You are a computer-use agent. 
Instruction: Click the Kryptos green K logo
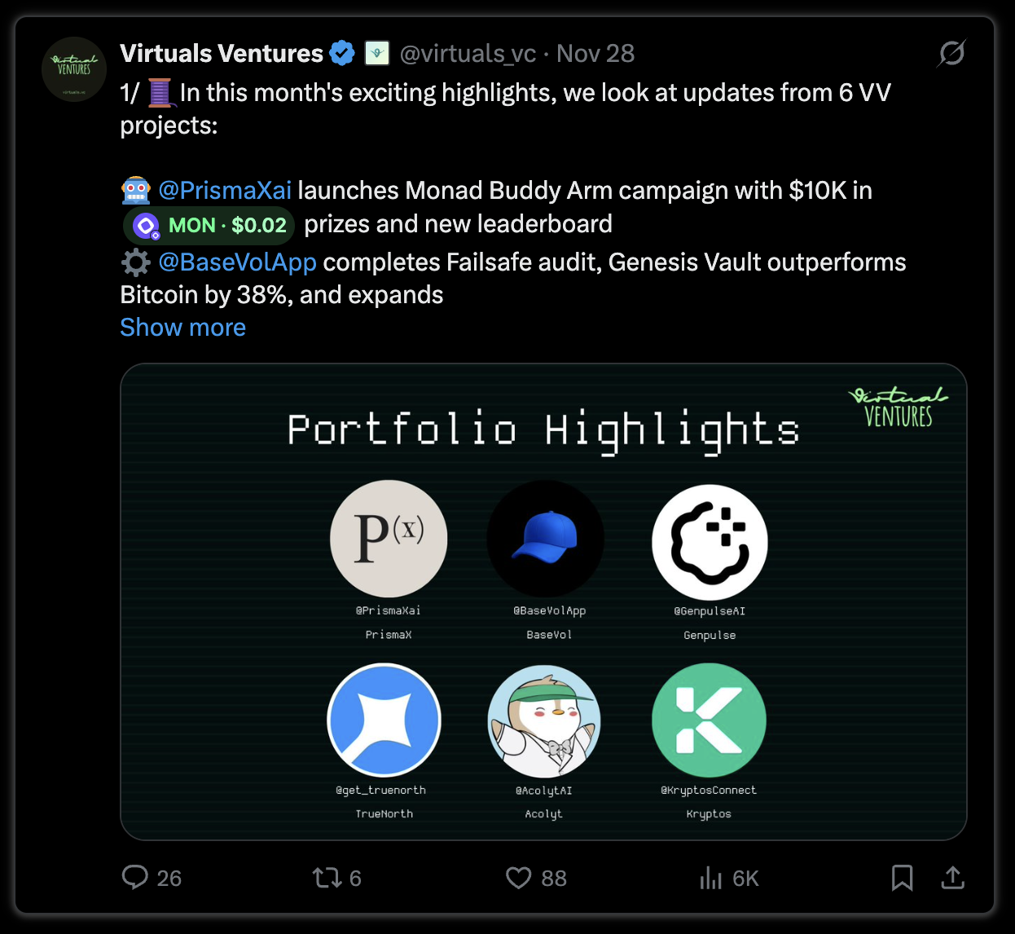click(x=709, y=720)
